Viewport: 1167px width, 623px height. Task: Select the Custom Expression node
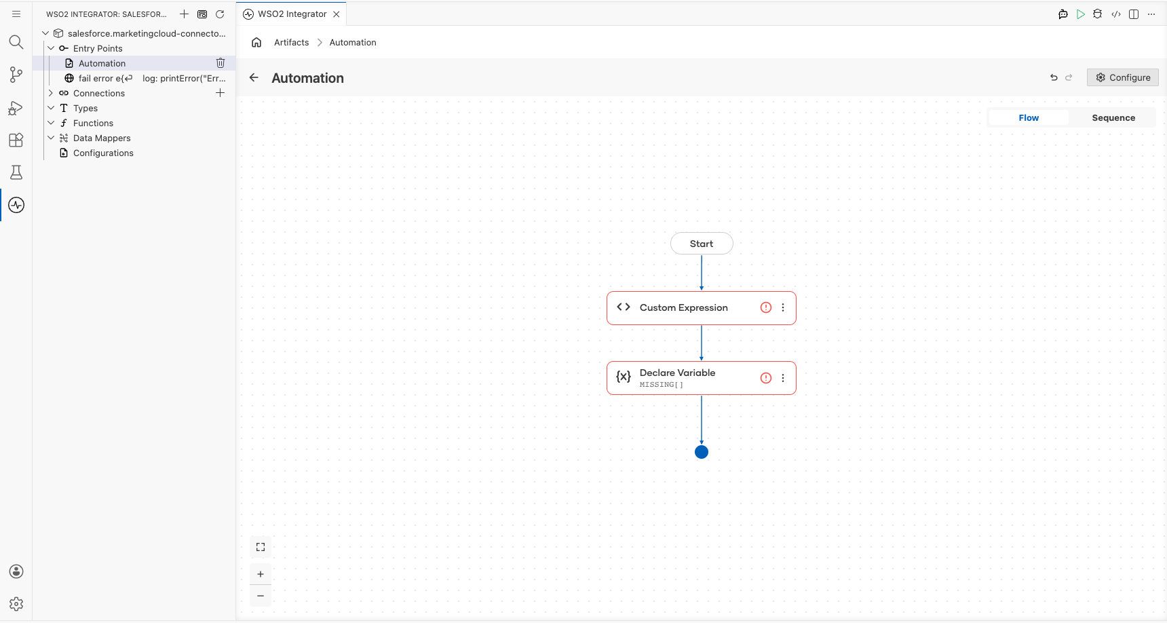(701, 308)
